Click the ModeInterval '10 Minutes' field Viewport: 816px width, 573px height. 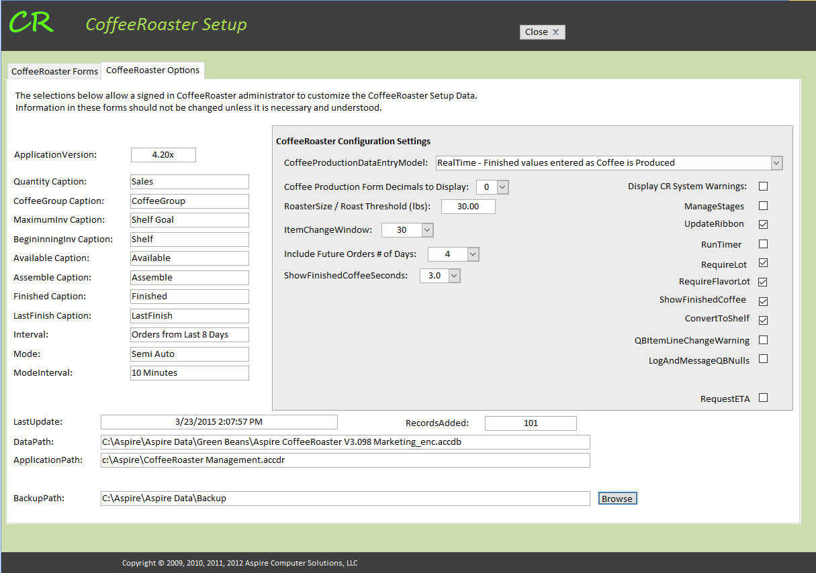coord(189,373)
